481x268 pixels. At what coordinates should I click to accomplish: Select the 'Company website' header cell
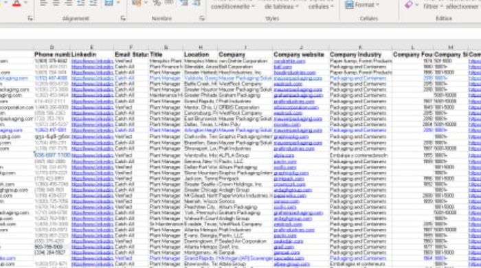(x=301, y=54)
